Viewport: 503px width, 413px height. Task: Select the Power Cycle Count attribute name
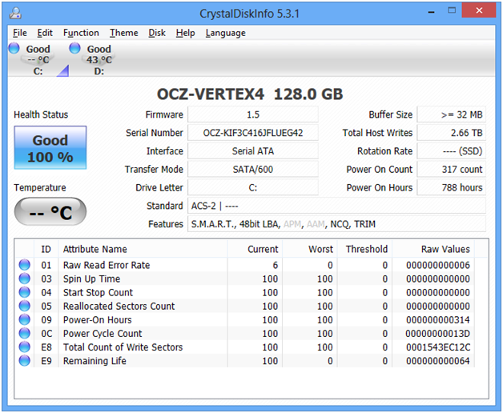point(103,334)
